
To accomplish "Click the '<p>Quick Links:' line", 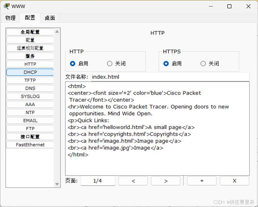I will 89,121.
